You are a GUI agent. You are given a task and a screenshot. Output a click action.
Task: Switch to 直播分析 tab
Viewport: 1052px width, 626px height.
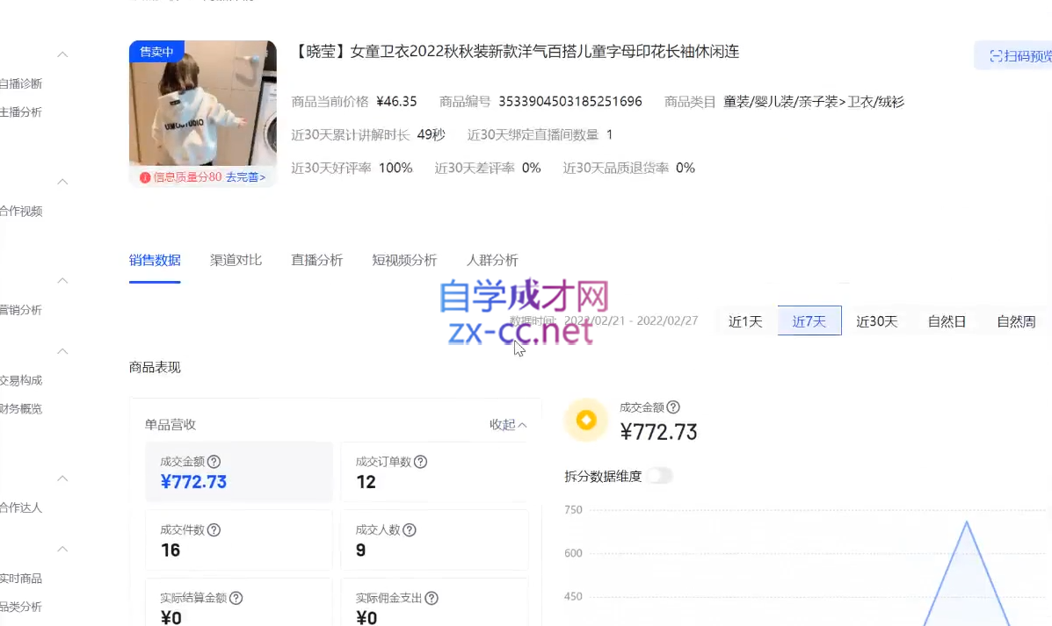(316, 260)
